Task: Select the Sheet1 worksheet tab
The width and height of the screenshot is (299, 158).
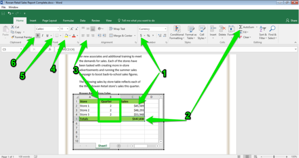Action: (103, 146)
